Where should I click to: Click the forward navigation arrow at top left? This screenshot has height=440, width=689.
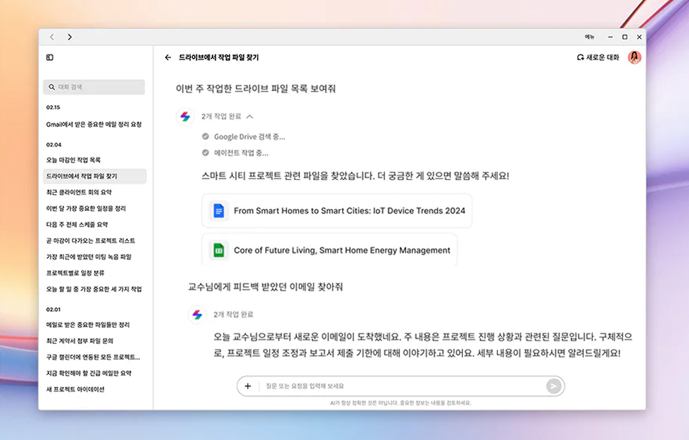(x=70, y=37)
